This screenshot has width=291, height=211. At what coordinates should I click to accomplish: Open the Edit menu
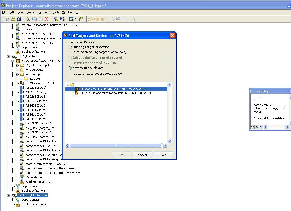click(12, 12)
